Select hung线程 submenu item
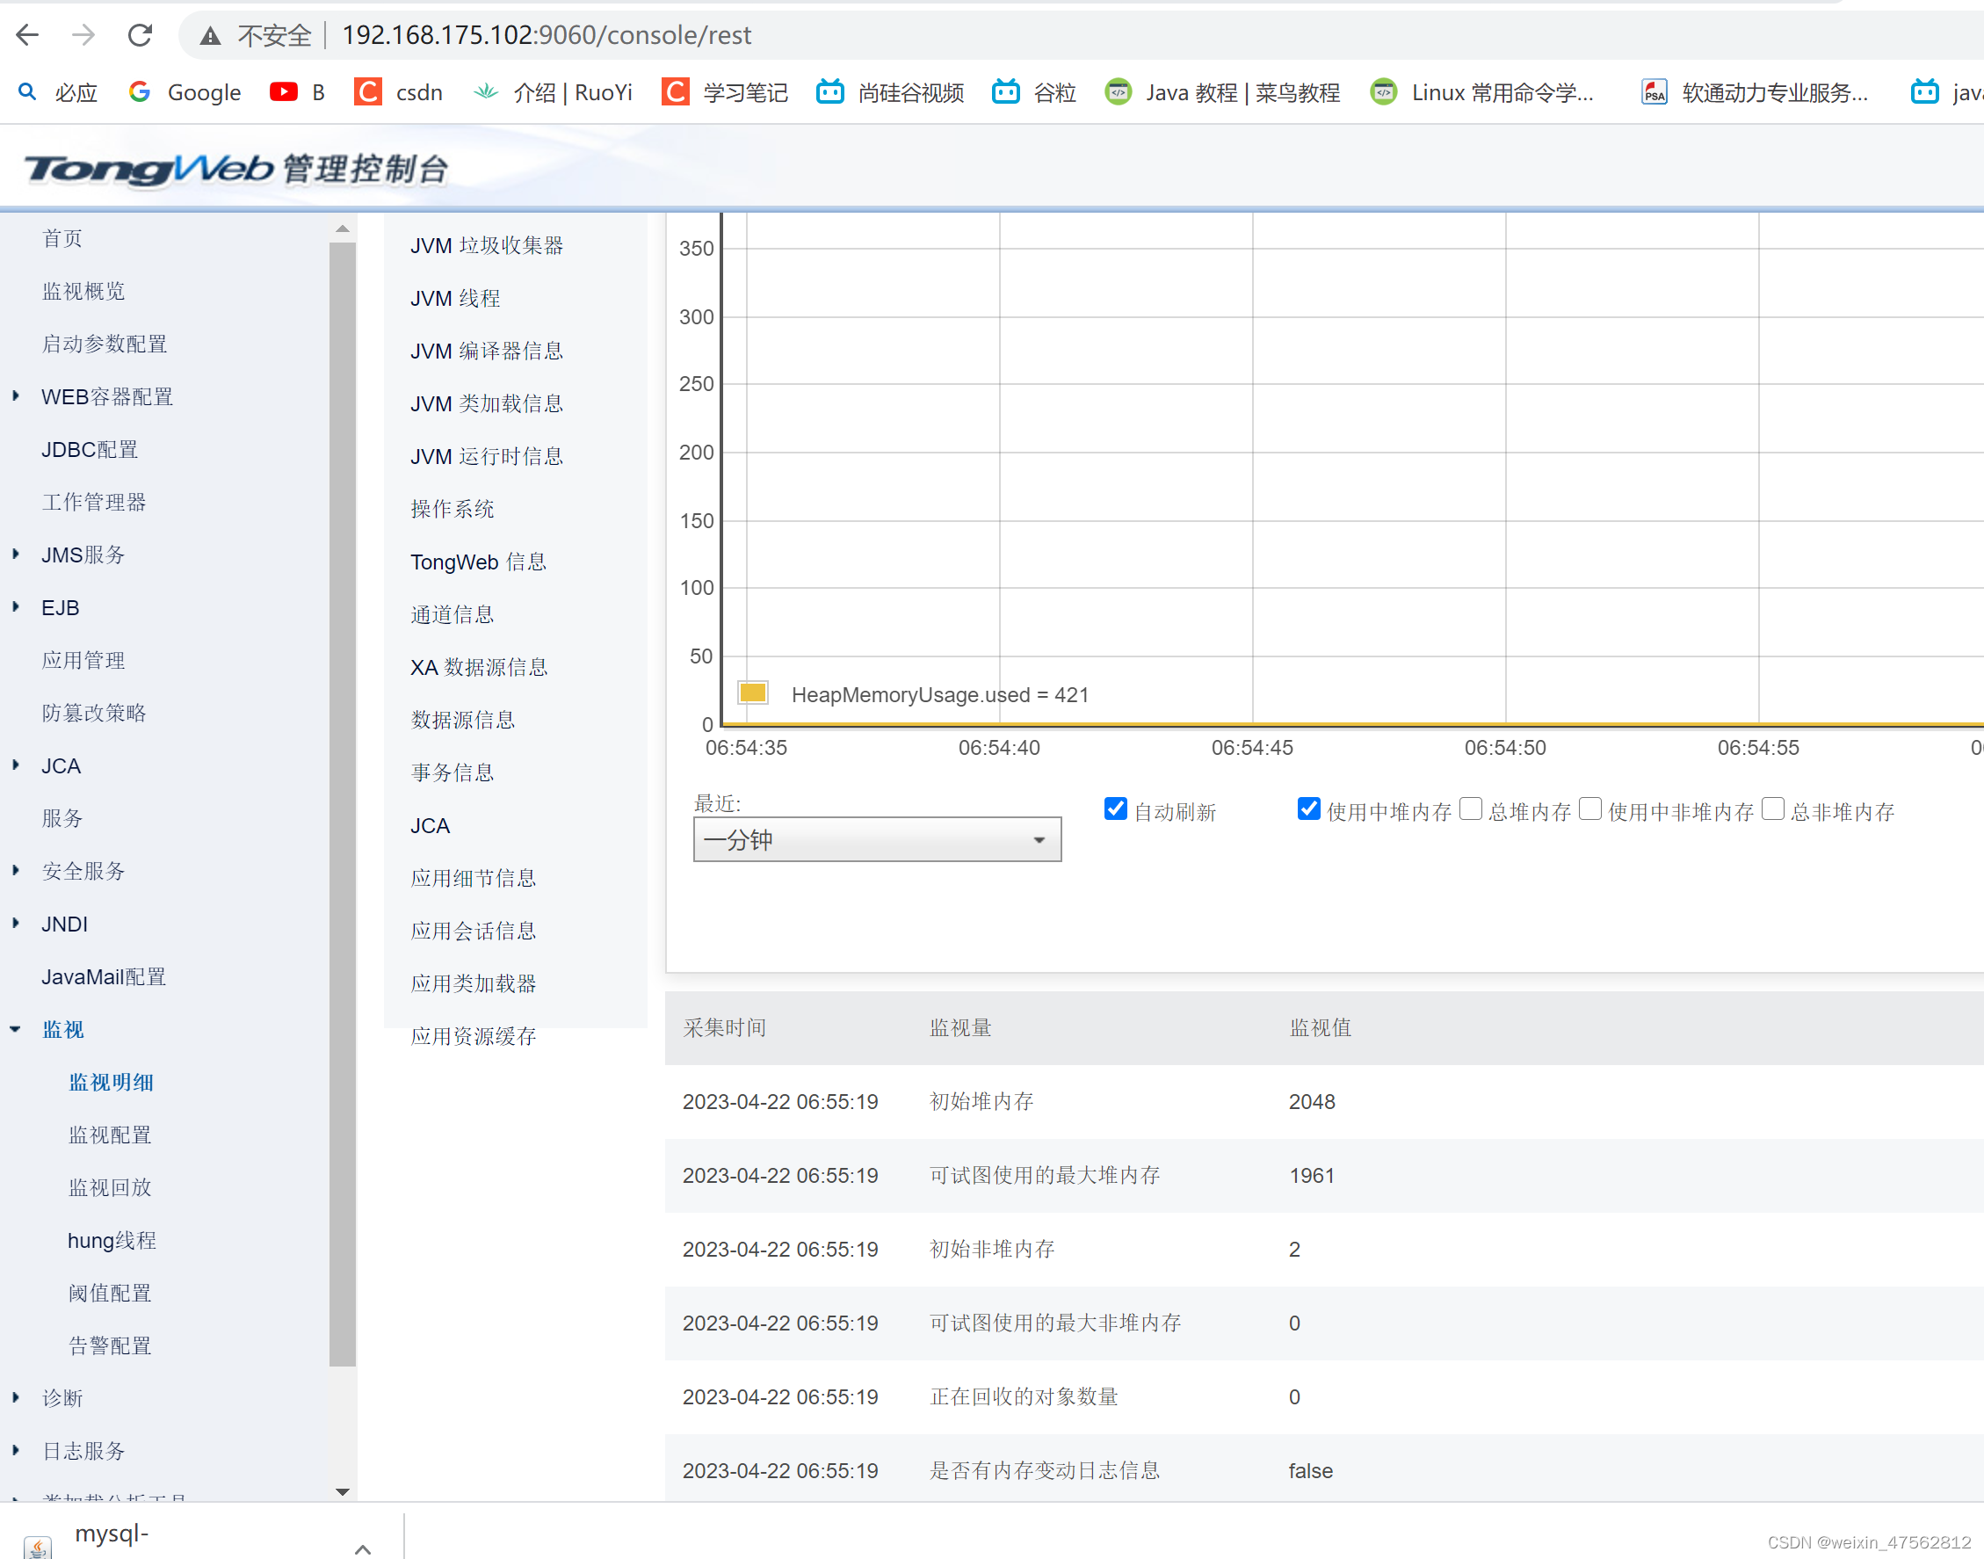This screenshot has width=1984, height=1559. click(112, 1239)
